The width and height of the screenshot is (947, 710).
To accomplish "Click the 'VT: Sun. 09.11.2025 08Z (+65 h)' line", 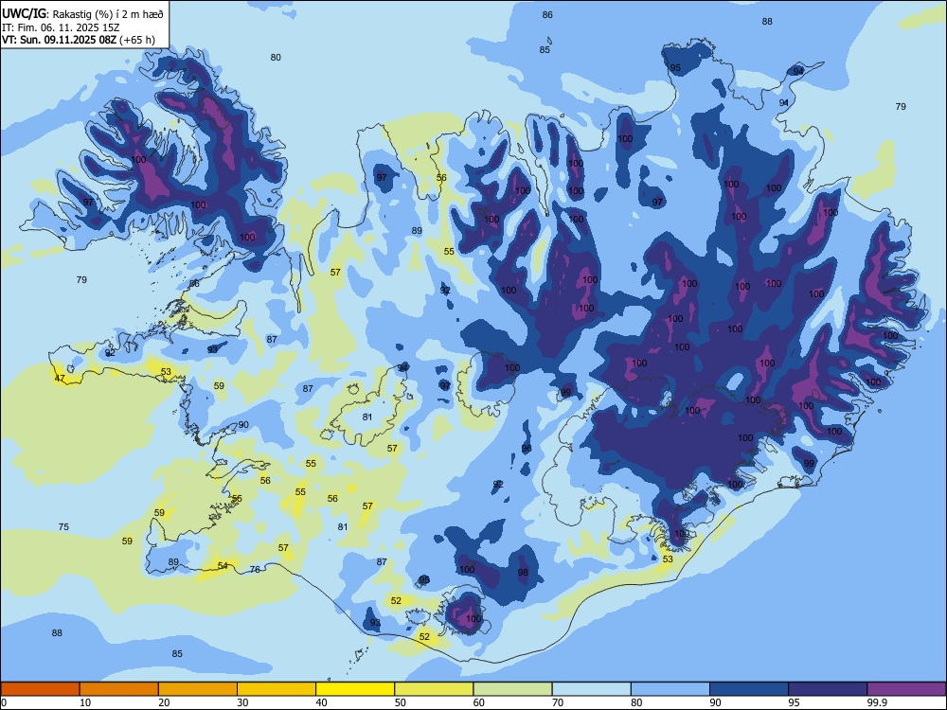I will [x=79, y=40].
